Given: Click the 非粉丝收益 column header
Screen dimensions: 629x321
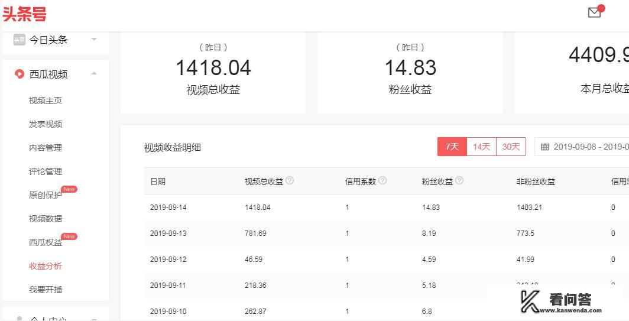Looking at the screenshot, I should 536,181.
